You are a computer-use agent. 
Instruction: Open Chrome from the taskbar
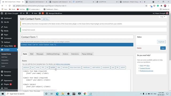click(85, 94)
